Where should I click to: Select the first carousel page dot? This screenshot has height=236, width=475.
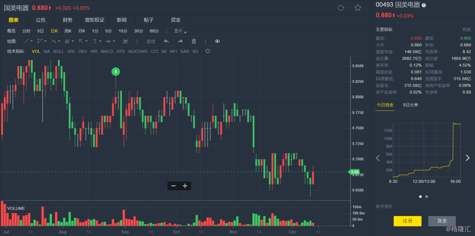point(420,196)
